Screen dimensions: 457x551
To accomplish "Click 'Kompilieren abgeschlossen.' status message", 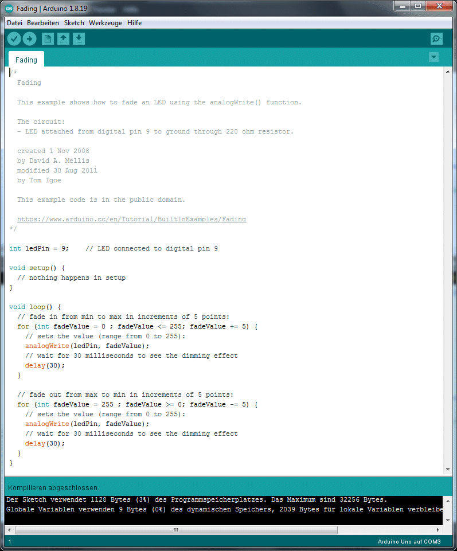I will pyautogui.click(x=53, y=488).
